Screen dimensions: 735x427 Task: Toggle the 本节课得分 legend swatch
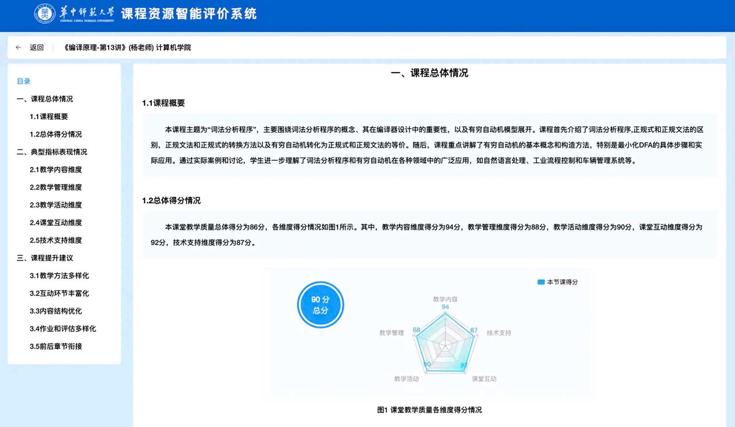541,282
